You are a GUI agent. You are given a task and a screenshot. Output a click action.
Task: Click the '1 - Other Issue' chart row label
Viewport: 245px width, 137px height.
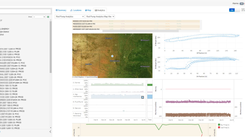(78, 89)
